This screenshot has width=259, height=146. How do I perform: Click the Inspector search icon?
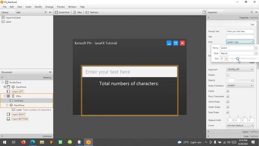click(x=252, y=12)
